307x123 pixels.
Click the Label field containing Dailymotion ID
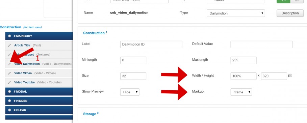pos(151,44)
